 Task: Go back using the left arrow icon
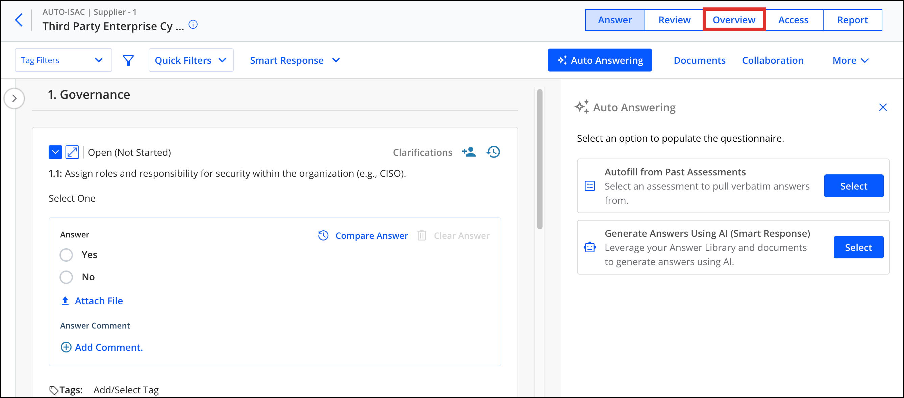click(x=19, y=20)
